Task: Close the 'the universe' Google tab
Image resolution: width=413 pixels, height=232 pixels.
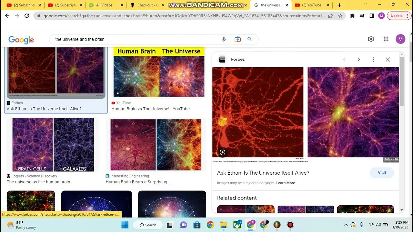Action: (x=287, y=5)
